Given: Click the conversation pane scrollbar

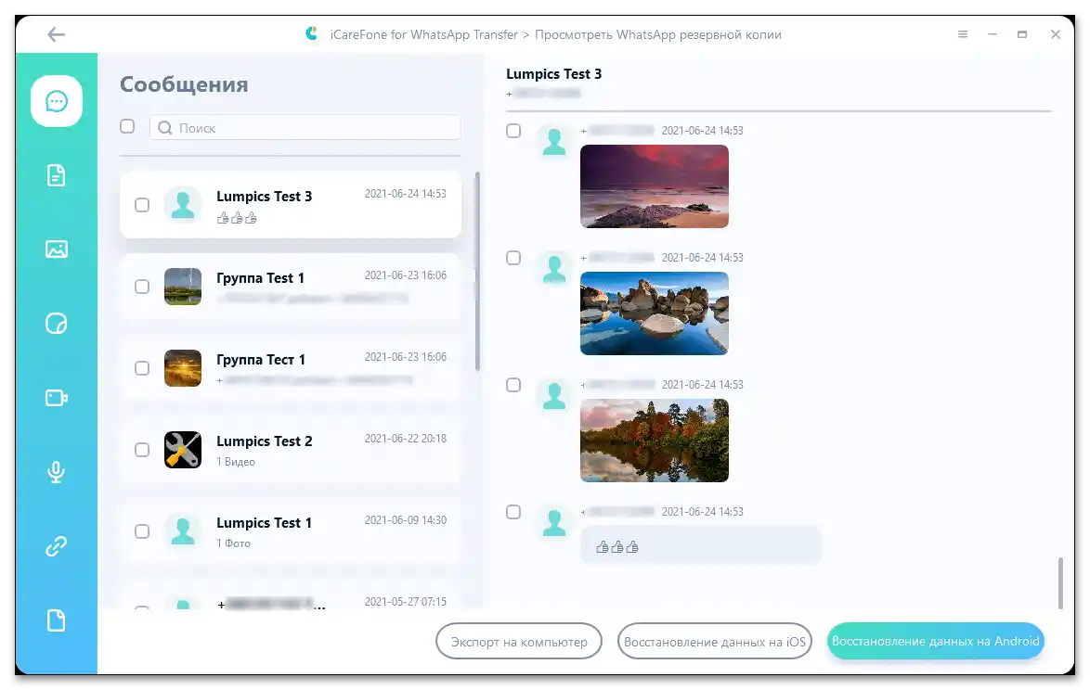Looking at the screenshot, I should click(x=1060, y=582).
